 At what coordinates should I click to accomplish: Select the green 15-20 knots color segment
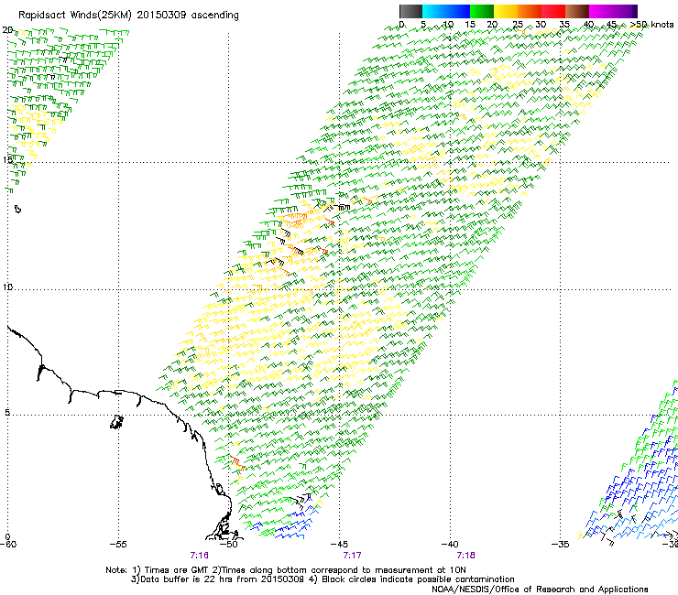pos(482,11)
